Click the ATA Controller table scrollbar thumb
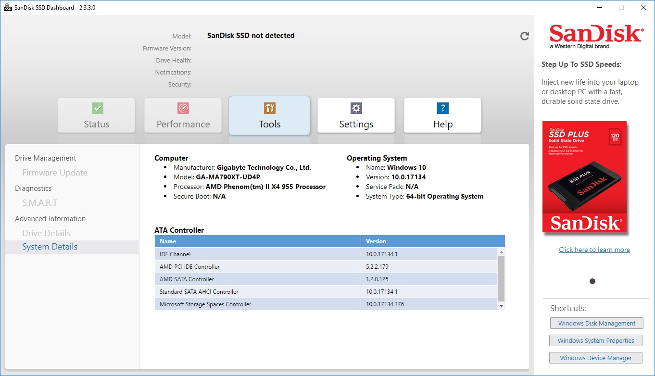Image resolution: width=655 pixels, height=376 pixels. 501,278
